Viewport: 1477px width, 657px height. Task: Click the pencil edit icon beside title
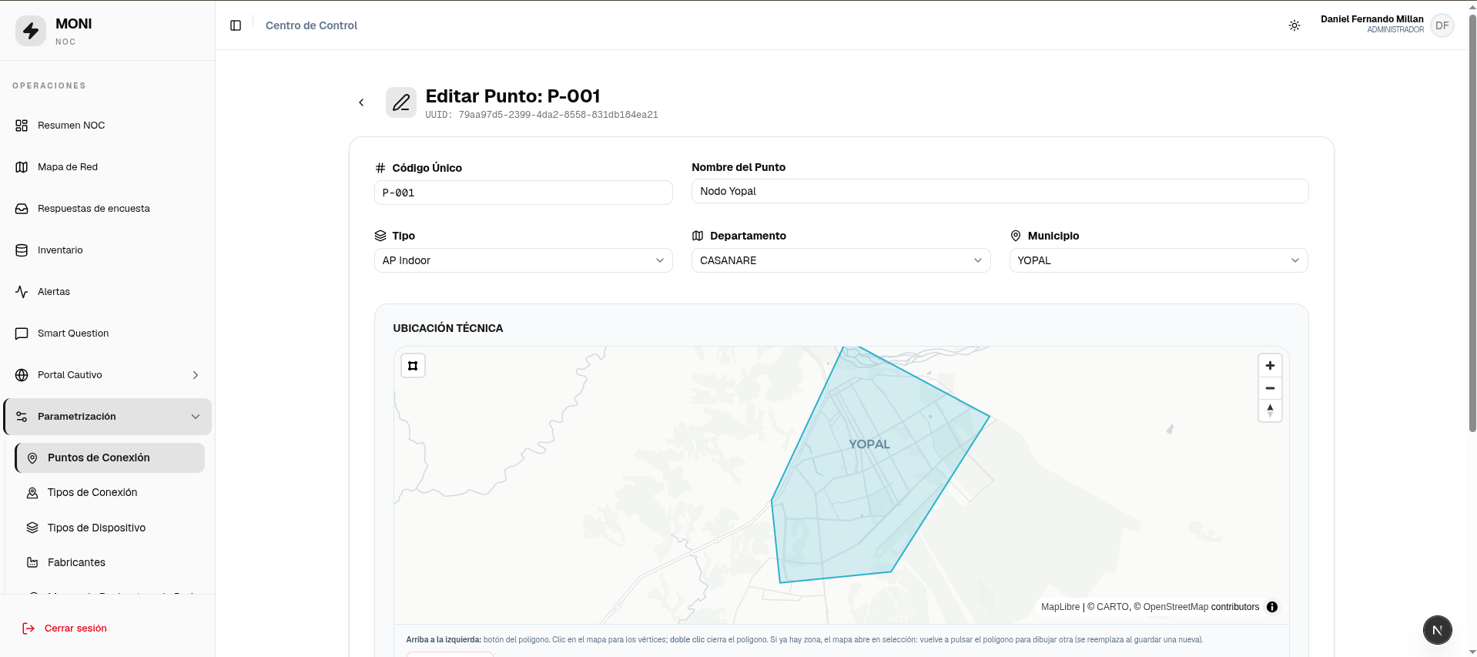401,102
